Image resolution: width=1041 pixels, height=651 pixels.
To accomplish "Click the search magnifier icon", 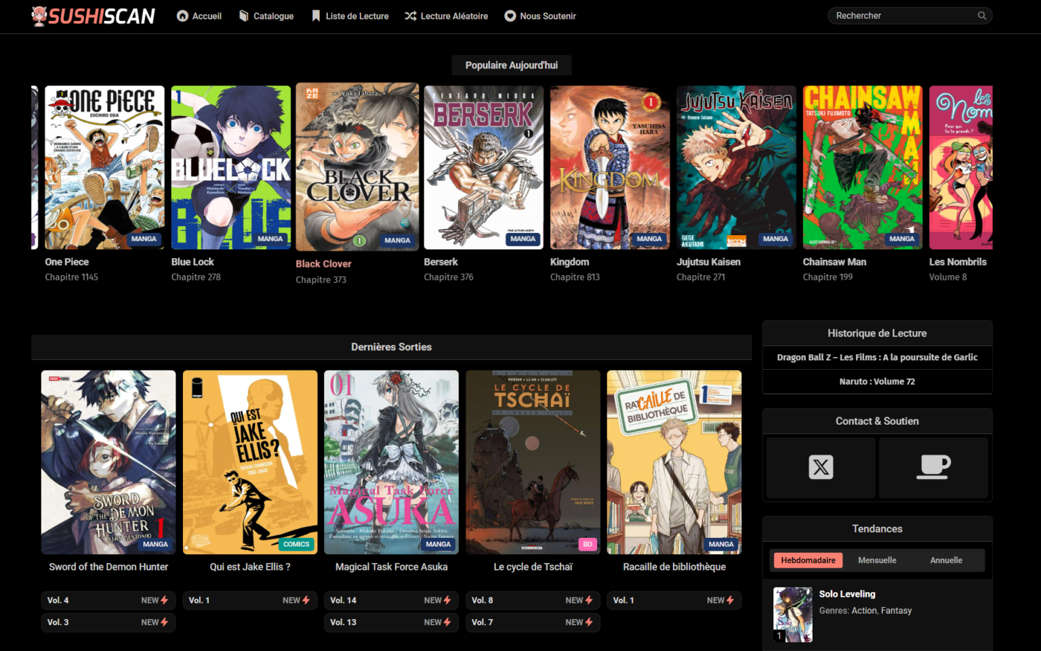I will [x=982, y=15].
